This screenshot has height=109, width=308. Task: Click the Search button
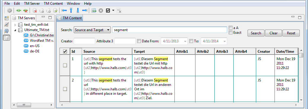click(256, 33)
